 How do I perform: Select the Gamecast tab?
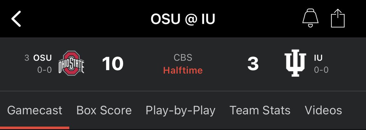click(34, 110)
